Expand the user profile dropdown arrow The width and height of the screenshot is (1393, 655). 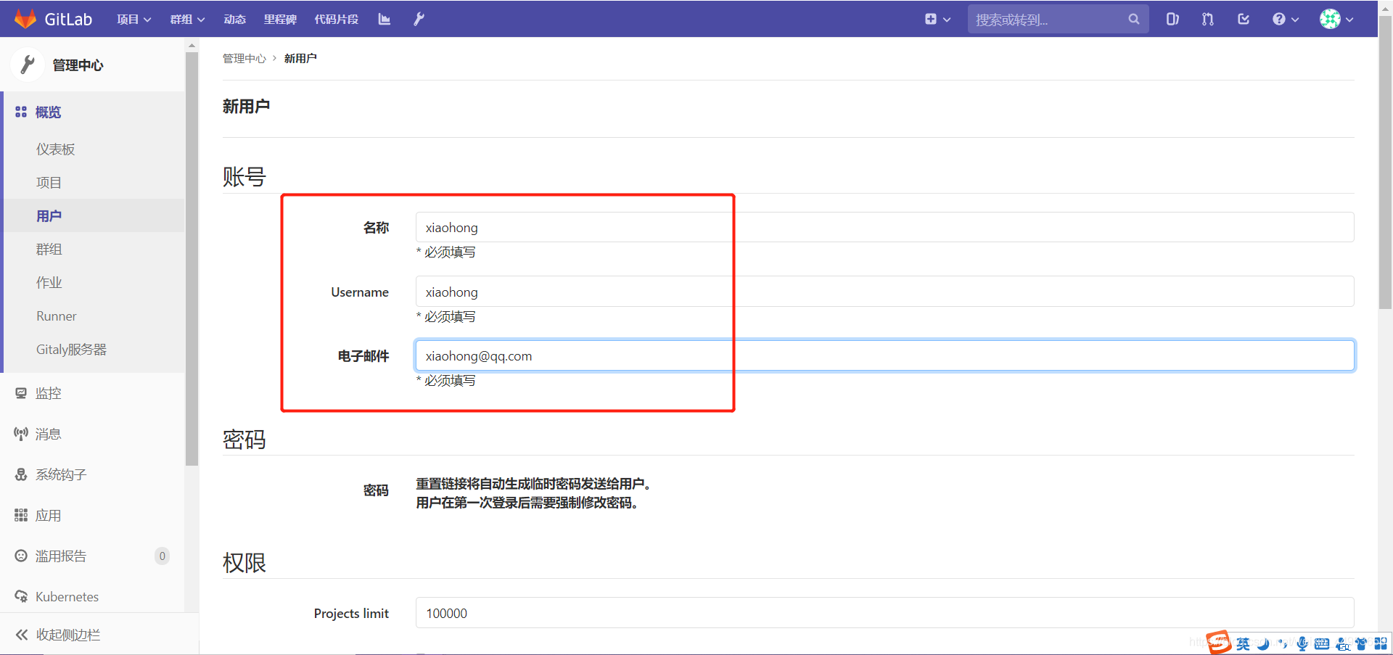click(1349, 20)
